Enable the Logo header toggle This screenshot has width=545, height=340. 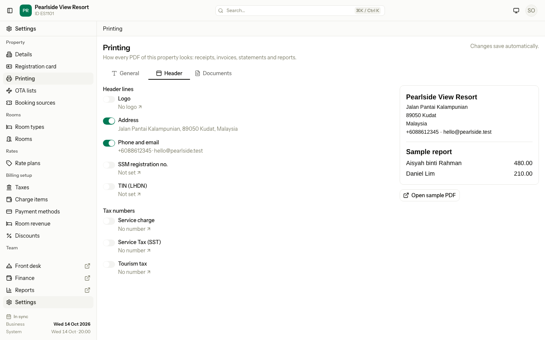pyautogui.click(x=109, y=99)
